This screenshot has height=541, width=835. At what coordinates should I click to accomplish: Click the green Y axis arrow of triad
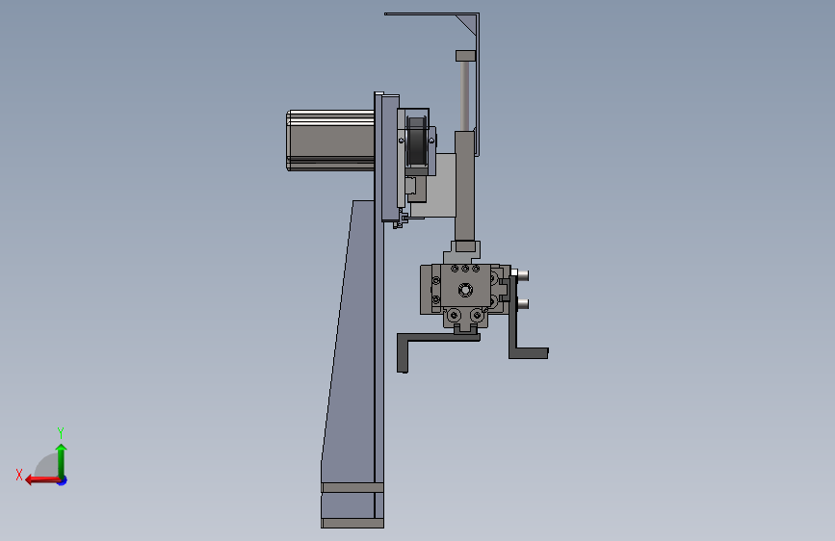62,460
